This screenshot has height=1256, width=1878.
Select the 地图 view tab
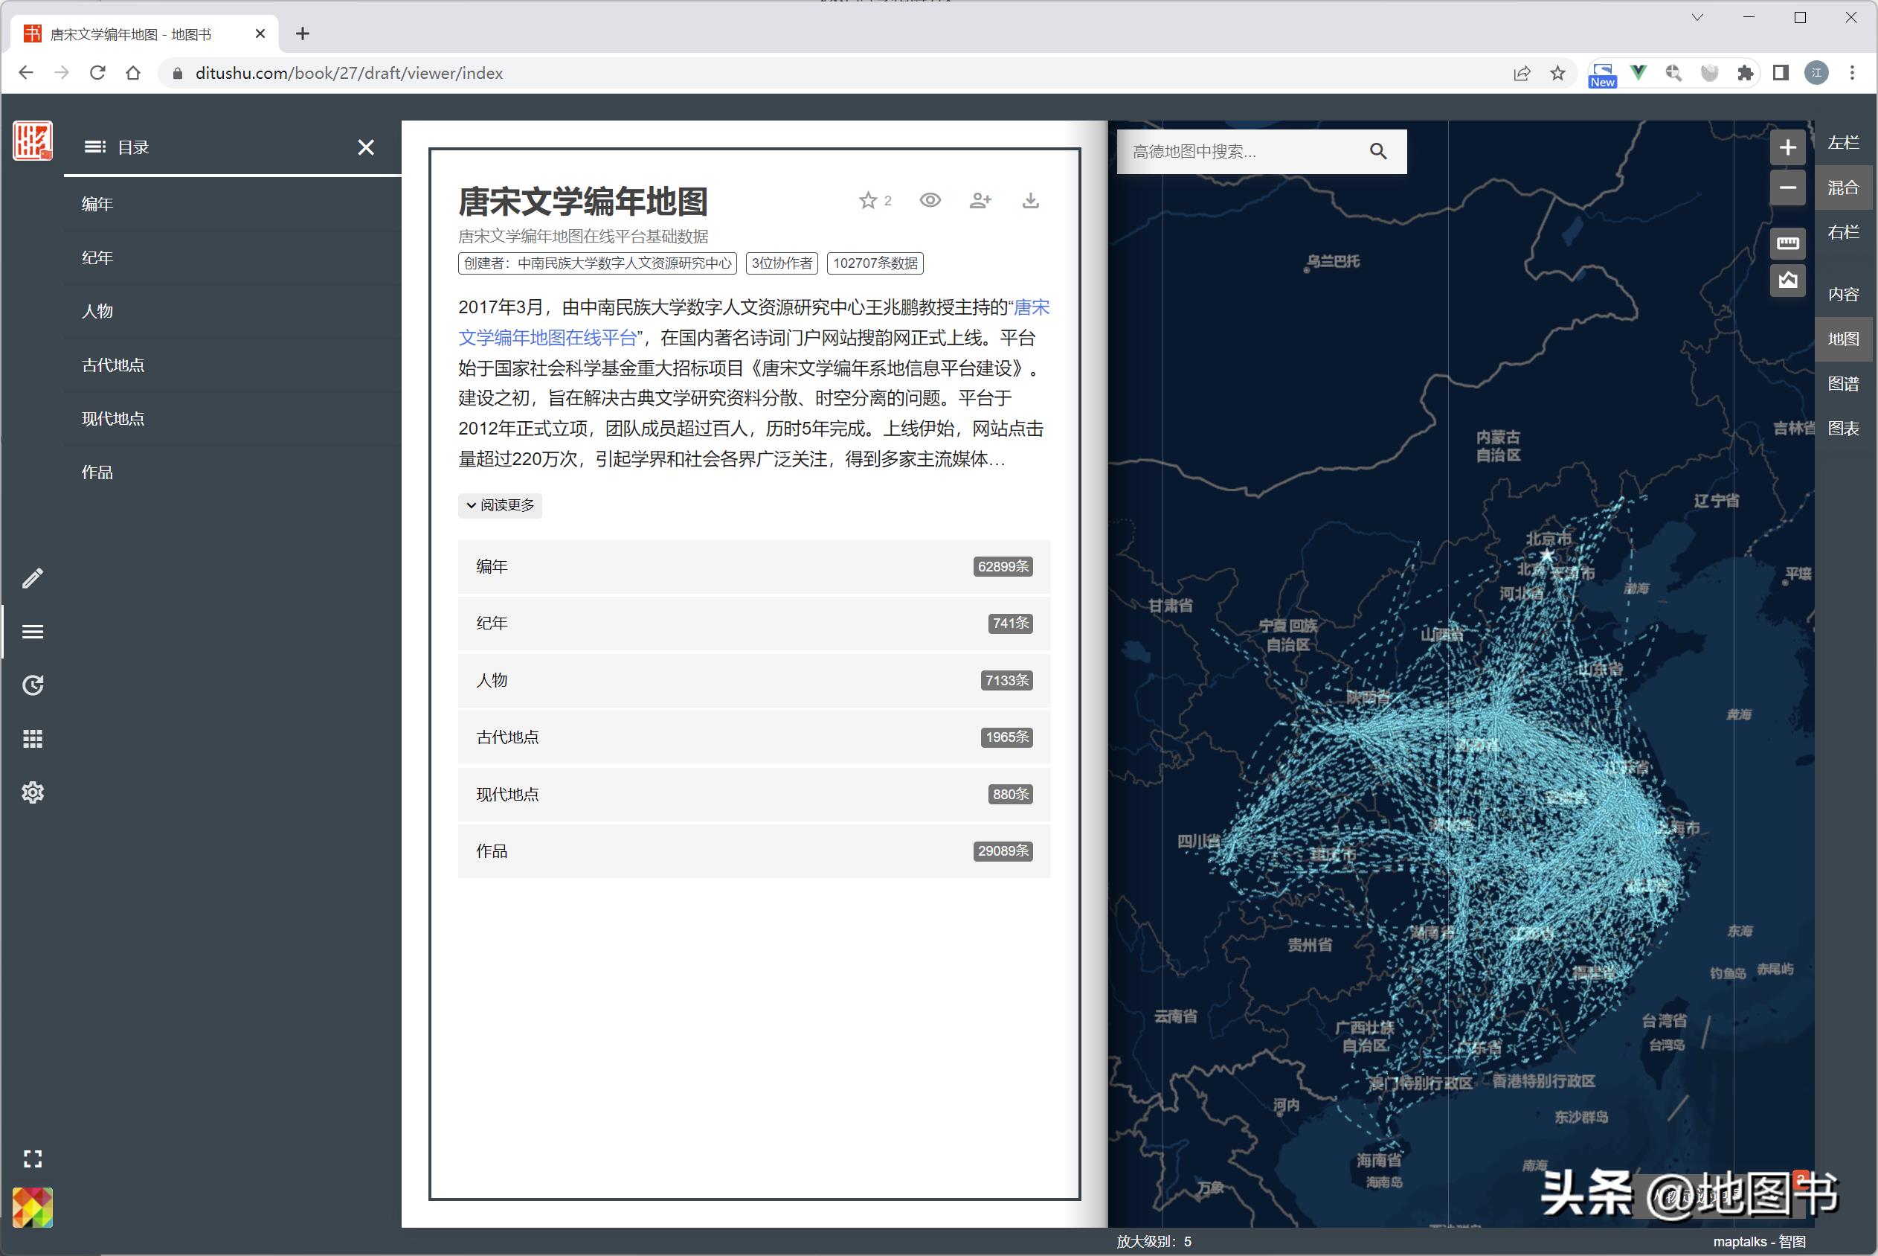tap(1844, 339)
